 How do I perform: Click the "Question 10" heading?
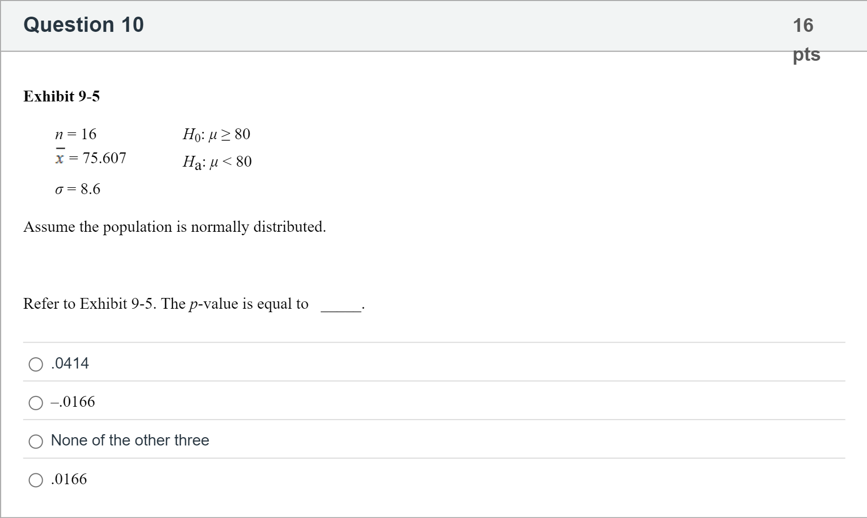84,25
